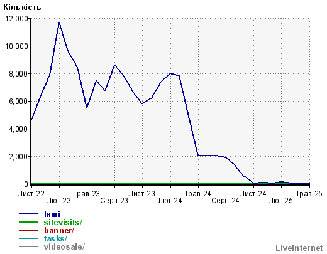Image resolution: width=327 pixels, height=254 pixels.
Task: Click the gray videosale legend line swatch
Action: (28, 246)
